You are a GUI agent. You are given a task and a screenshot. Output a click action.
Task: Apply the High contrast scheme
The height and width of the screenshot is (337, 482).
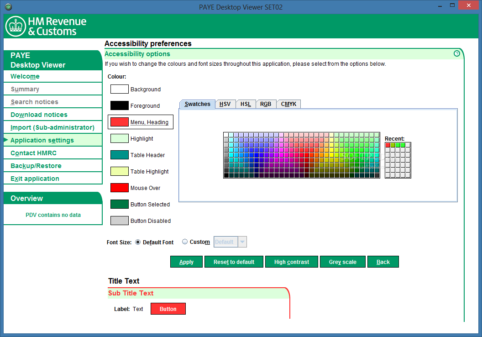(291, 262)
